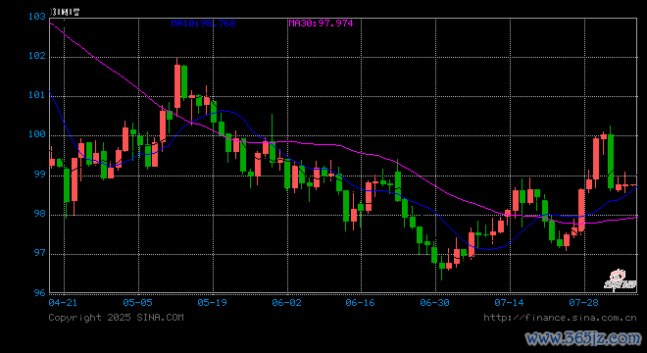Select the 05-19 date axis label
647x353 pixels.
click(x=212, y=303)
